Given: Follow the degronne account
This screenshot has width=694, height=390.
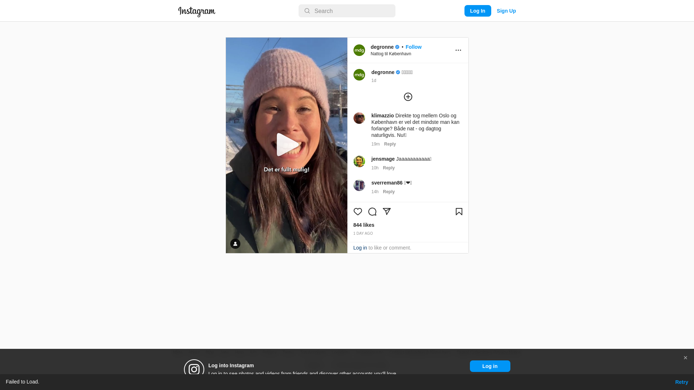Looking at the screenshot, I should 413,47.
